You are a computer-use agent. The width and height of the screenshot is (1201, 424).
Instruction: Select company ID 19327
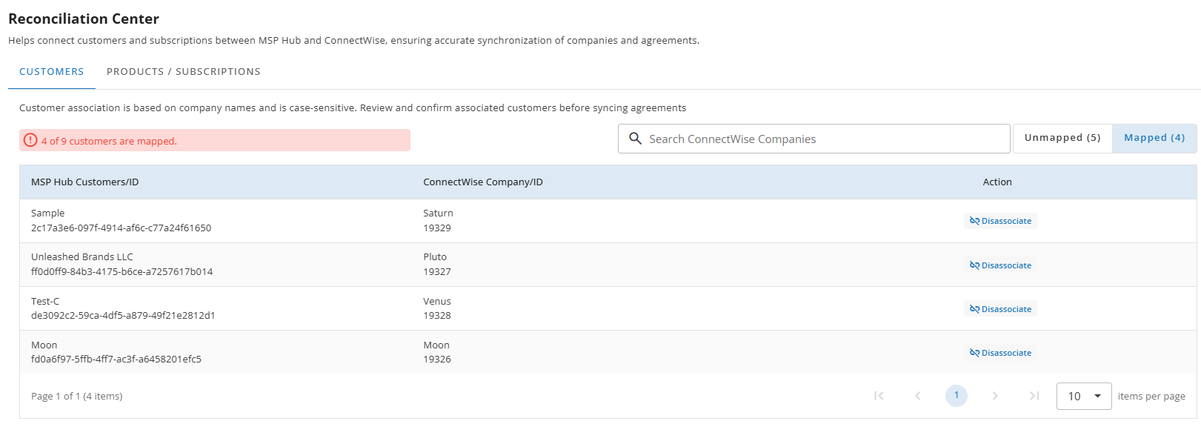437,271
